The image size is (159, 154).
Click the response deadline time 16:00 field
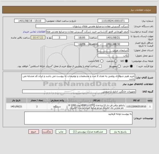82,38
